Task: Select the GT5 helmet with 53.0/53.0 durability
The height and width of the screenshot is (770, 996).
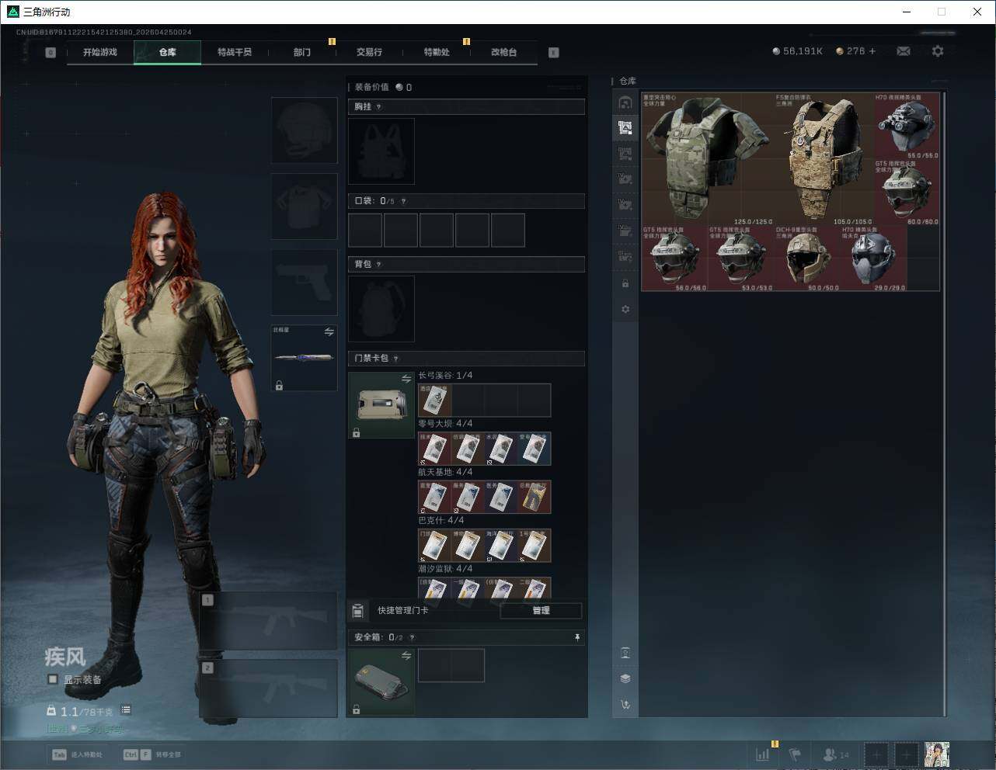Action: click(740, 258)
